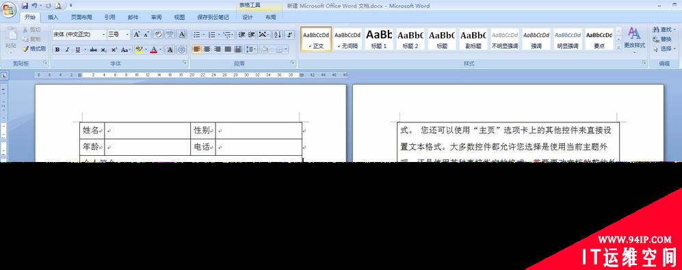Screen dimensions: 682x270
Task: Click the 查找 (Find) button
Action: pyautogui.click(x=664, y=29)
